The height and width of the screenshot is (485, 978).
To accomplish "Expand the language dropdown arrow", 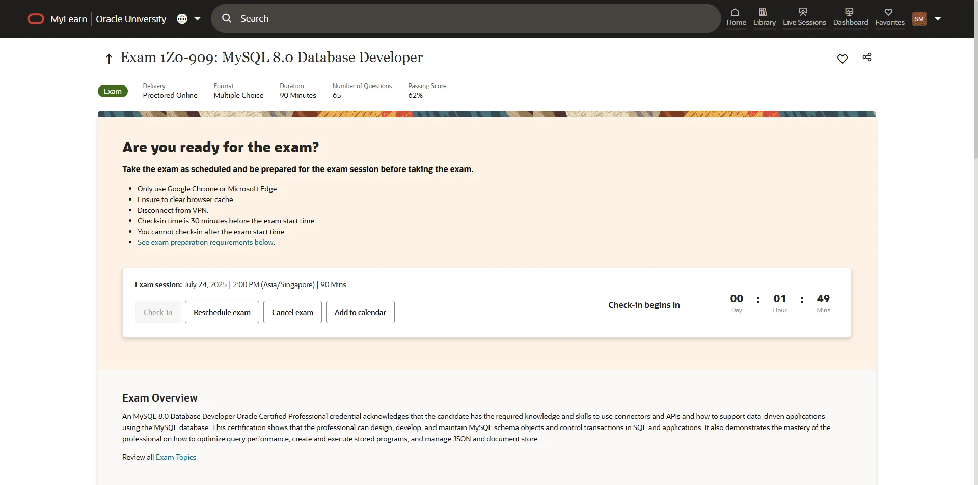I will pyautogui.click(x=198, y=19).
